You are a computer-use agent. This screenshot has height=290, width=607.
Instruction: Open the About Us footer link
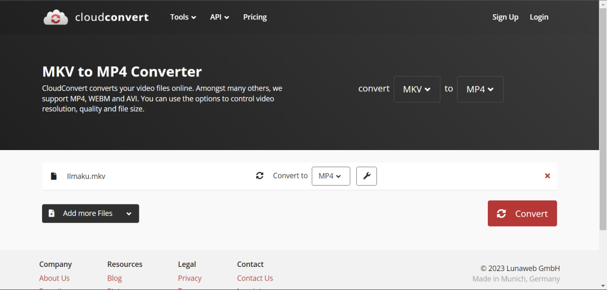pyautogui.click(x=55, y=278)
